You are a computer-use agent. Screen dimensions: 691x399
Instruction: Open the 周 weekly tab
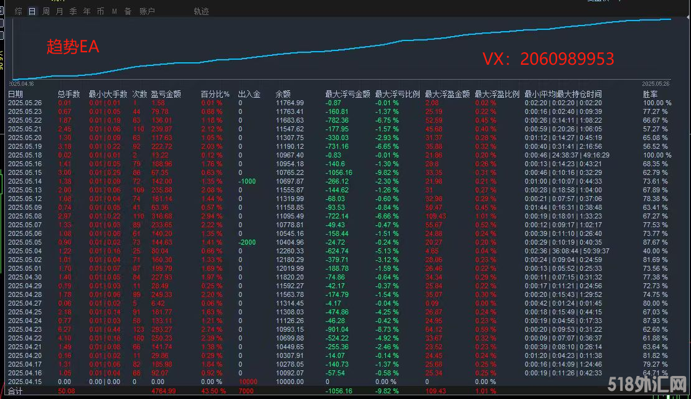coord(46,11)
